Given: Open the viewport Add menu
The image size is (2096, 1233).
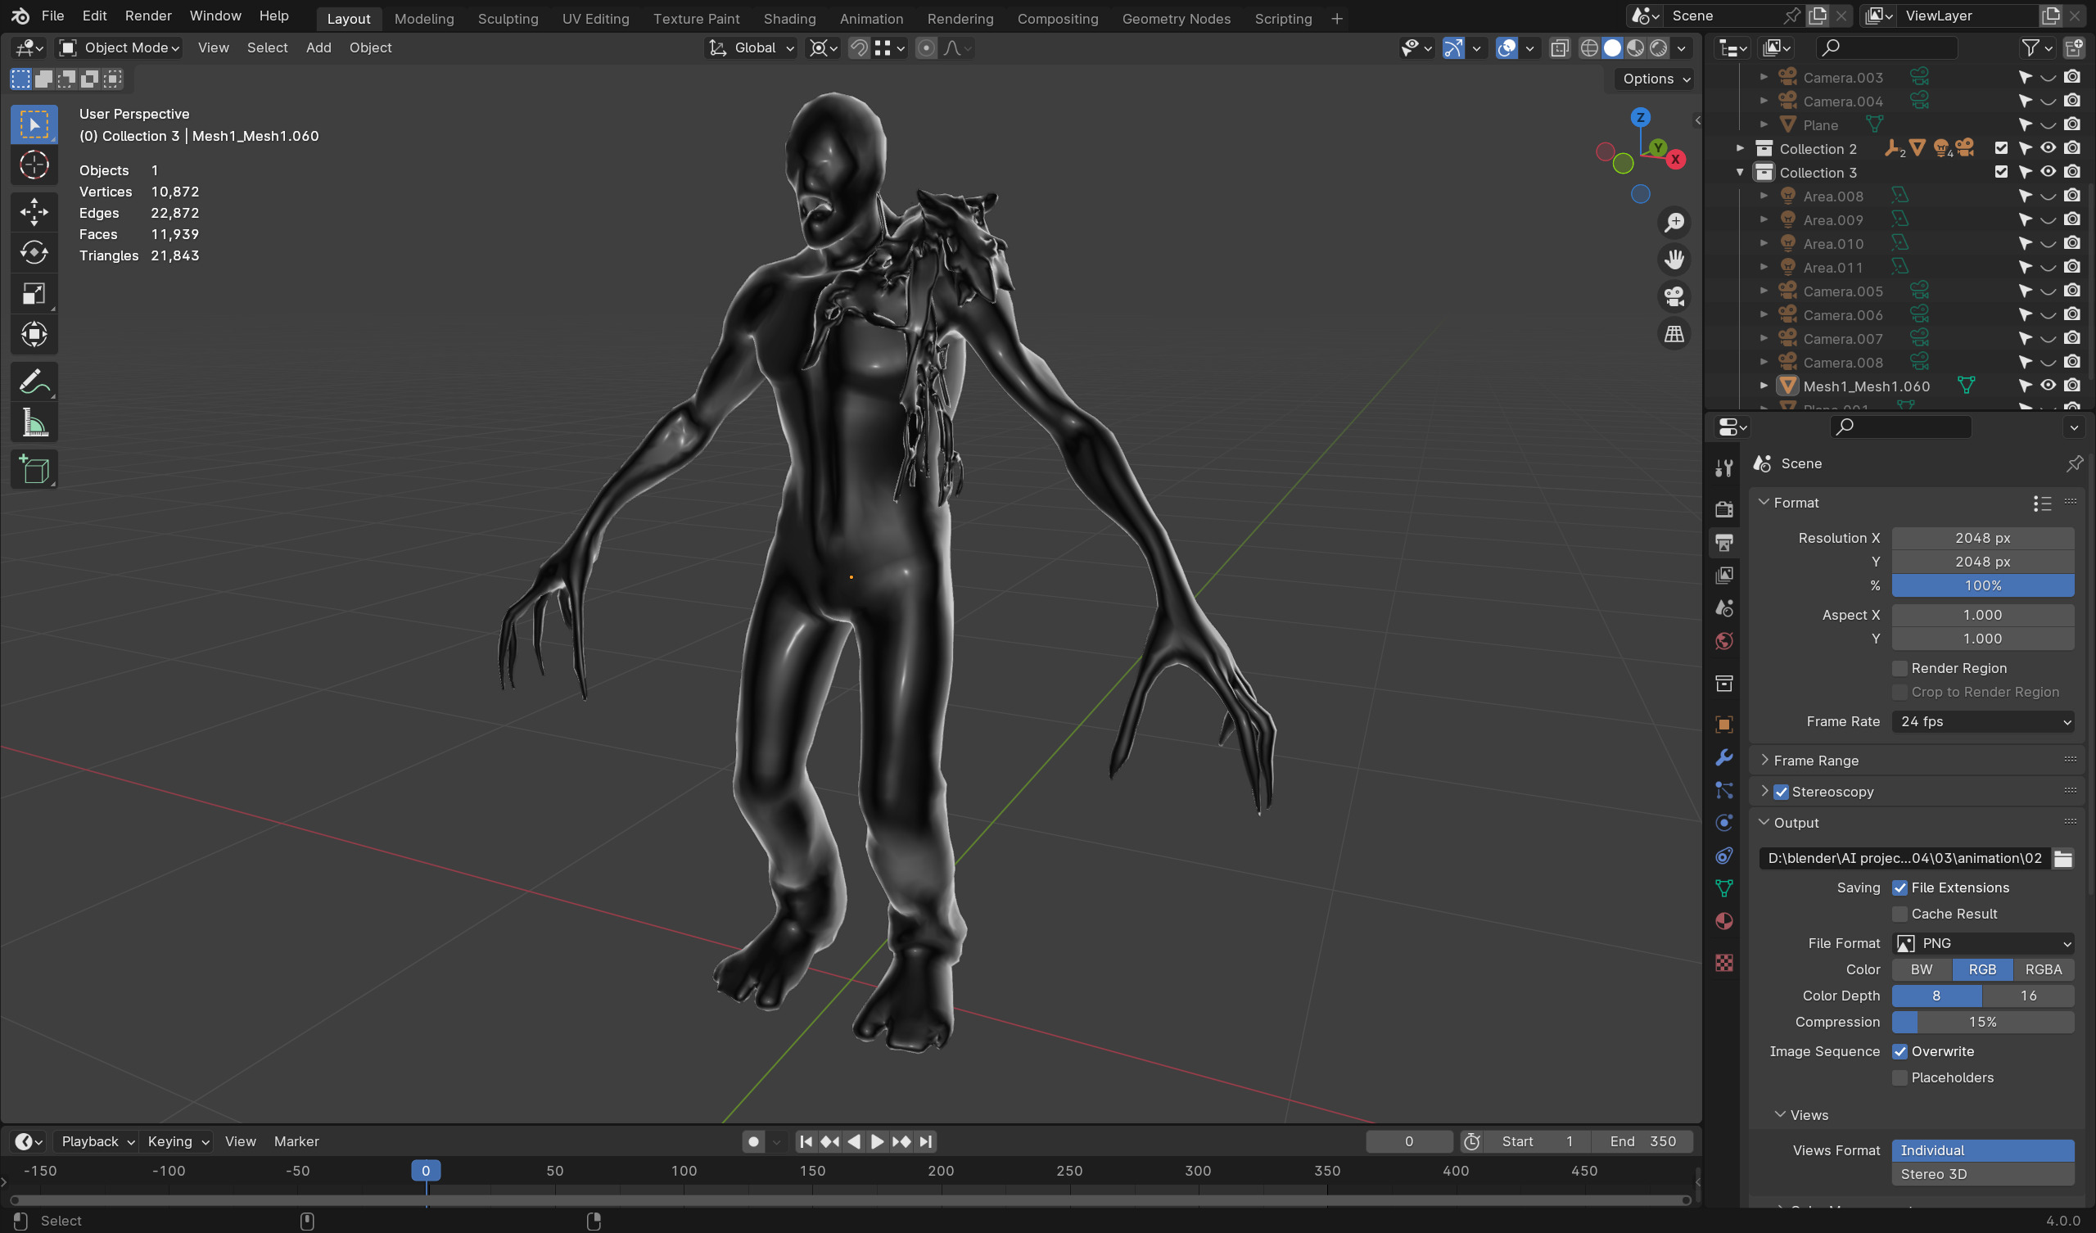Looking at the screenshot, I should tap(318, 48).
